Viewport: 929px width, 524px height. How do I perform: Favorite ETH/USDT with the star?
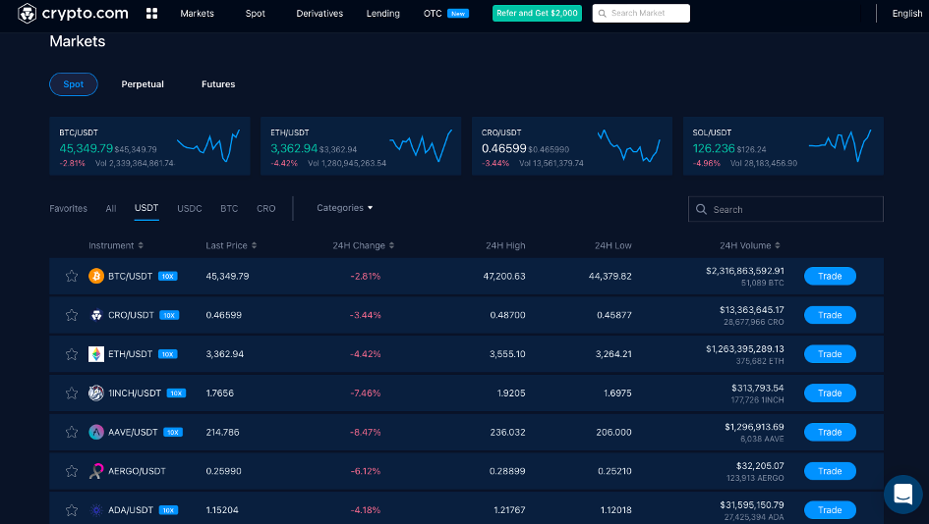click(72, 354)
